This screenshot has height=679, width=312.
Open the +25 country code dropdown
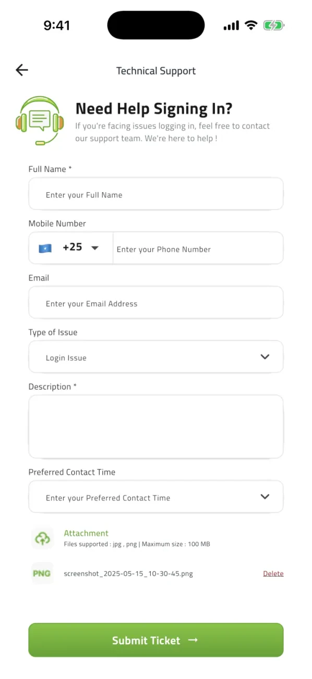[x=71, y=248]
